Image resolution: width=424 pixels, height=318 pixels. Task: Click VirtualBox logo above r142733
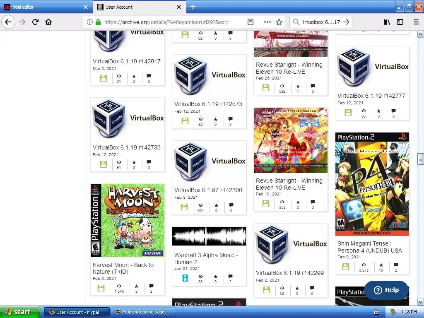click(x=128, y=119)
